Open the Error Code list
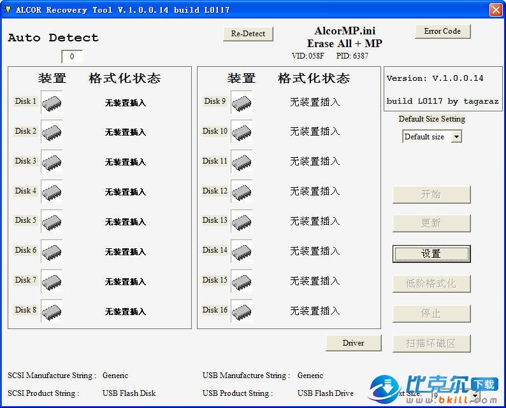Screen dimensions: 506x408 pyautogui.click(x=442, y=31)
